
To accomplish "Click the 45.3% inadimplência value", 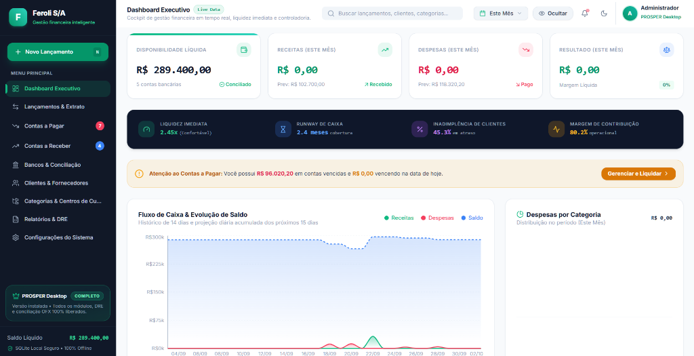I will coord(442,132).
